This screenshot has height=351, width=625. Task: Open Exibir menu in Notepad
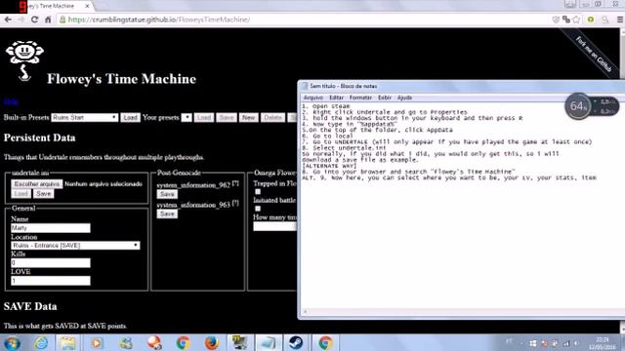click(384, 97)
